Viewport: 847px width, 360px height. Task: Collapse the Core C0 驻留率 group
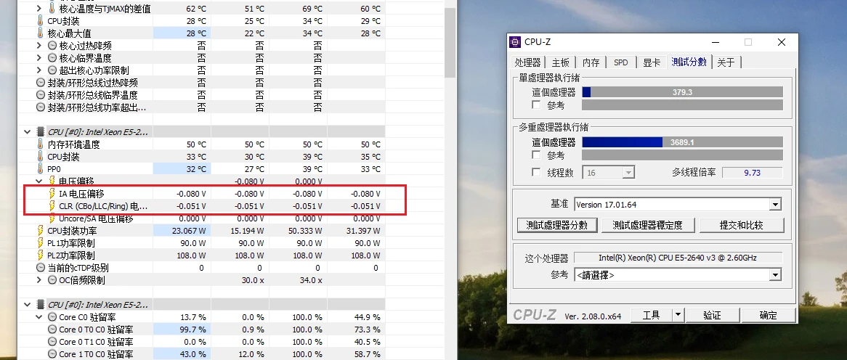(39, 317)
